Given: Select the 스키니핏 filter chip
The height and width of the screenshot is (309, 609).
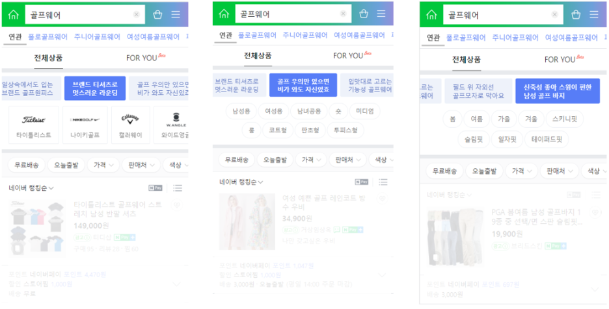Looking at the screenshot, I should click(x=565, y=119).
